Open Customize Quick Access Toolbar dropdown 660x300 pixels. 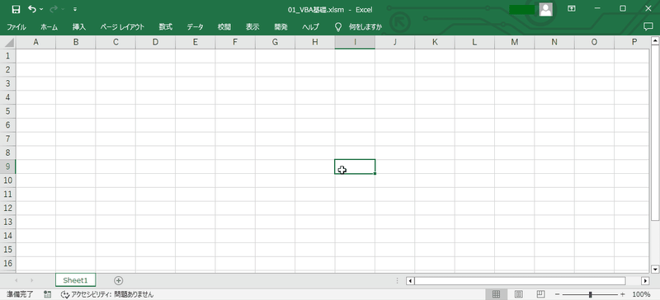pyautogui.click(x=75, y=9)
